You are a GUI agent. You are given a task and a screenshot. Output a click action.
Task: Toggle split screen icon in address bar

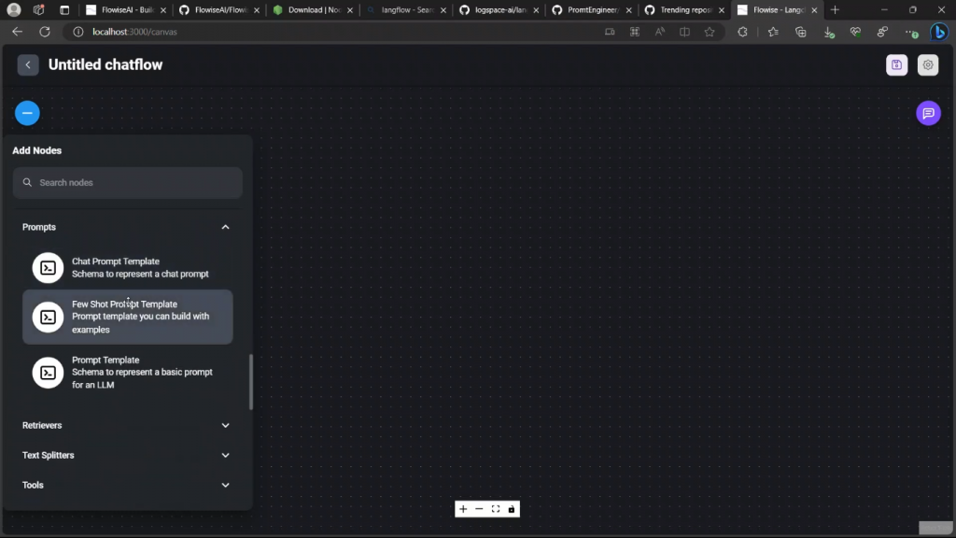click(x=684, y=32)
